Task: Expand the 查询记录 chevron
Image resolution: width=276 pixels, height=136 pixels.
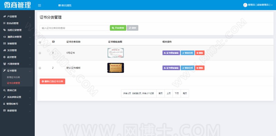Action: [x=30, y=91]
